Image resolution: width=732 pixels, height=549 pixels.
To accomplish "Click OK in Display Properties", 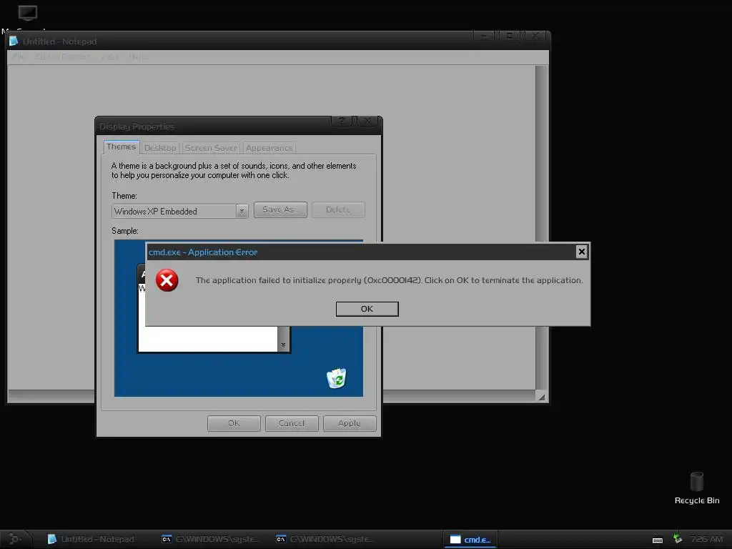I will [x=234, y=423].
